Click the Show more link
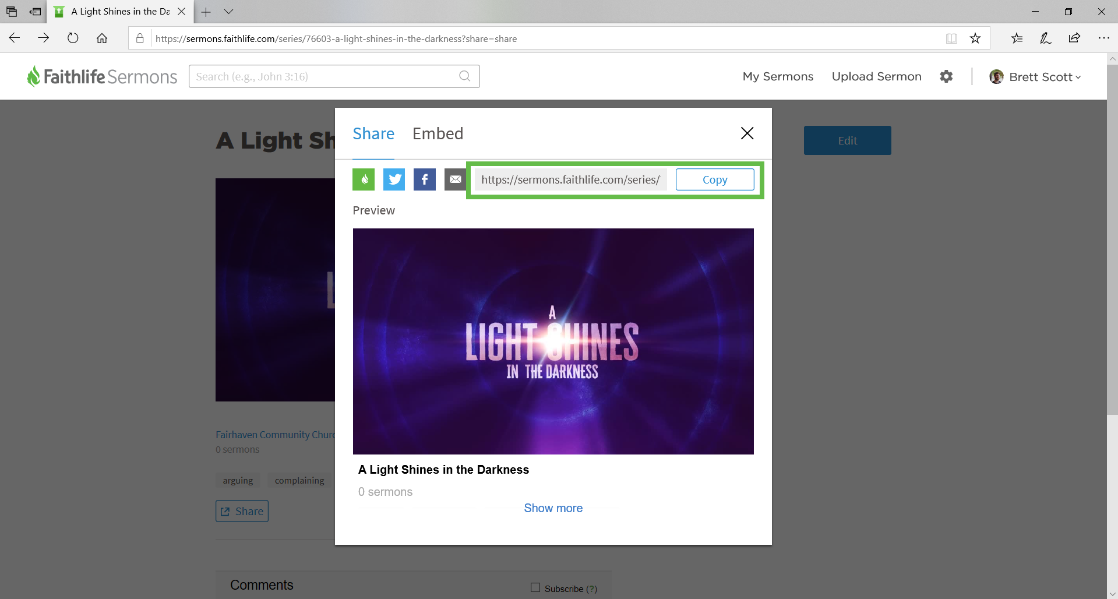Viewport: 1118px width, 599px height. pyautogui.click(x=553, y=508)
